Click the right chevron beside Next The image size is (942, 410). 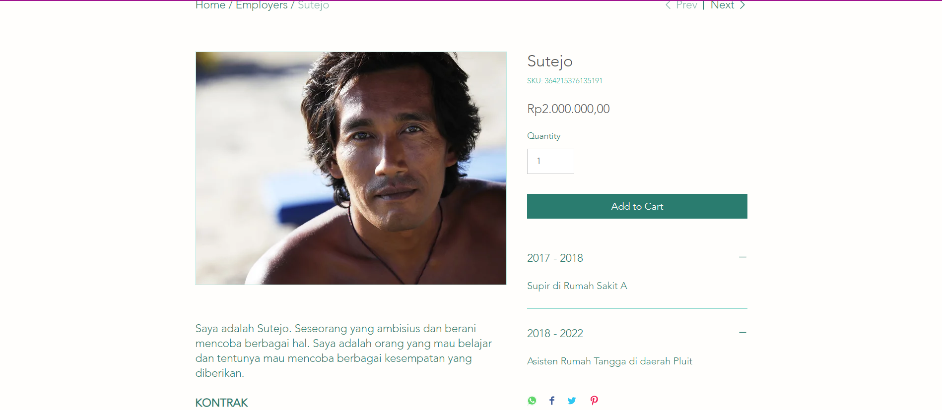coord(742,5)
